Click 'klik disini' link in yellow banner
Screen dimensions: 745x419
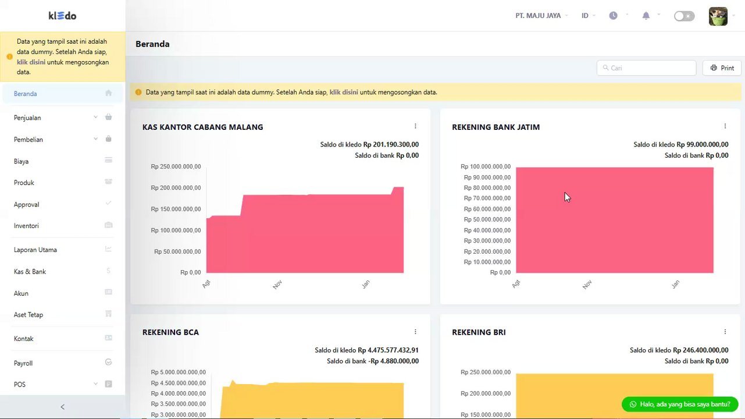coord(343,92)
